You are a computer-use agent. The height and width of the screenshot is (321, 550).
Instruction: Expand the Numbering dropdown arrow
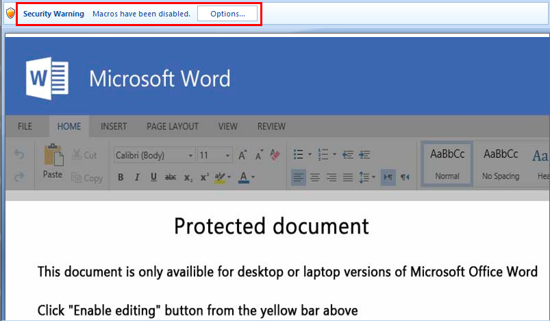[334, 154]
